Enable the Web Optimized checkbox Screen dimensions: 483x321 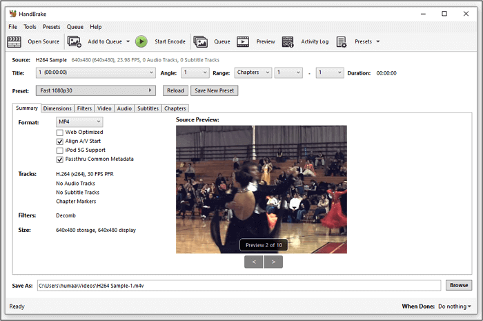pyautogui.click(x=60, y=132)
